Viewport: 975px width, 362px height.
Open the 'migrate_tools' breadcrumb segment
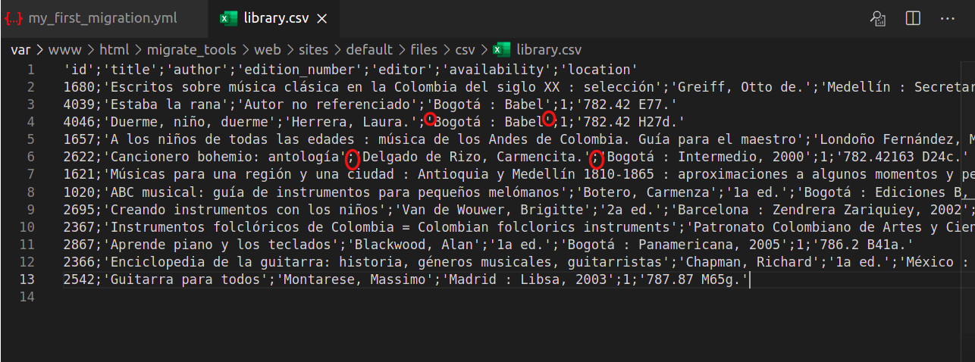192,50
